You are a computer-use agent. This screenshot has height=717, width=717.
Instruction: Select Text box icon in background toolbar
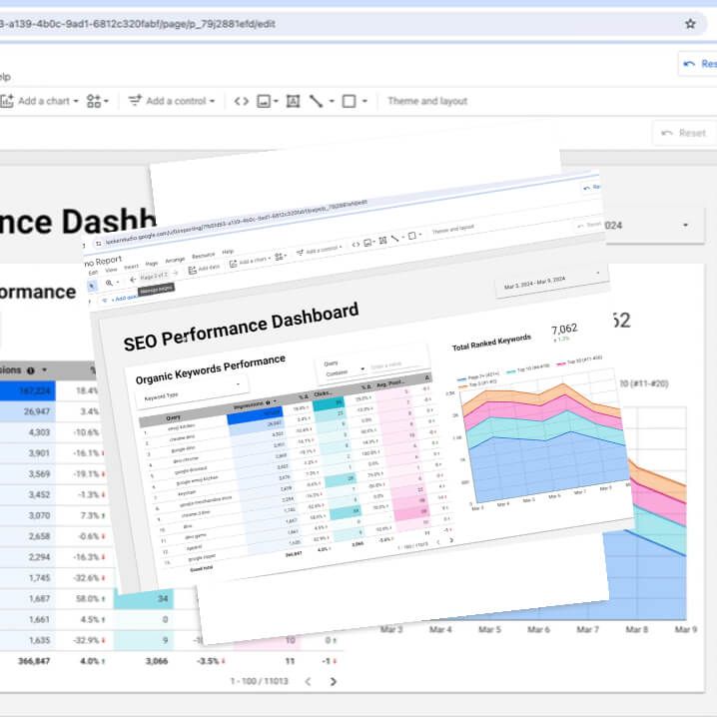[293, 101]
